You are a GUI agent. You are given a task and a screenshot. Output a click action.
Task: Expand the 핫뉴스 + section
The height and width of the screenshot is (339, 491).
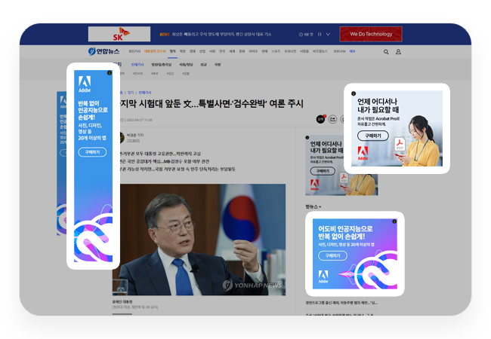pyautogui.click(x=313, y=206)
